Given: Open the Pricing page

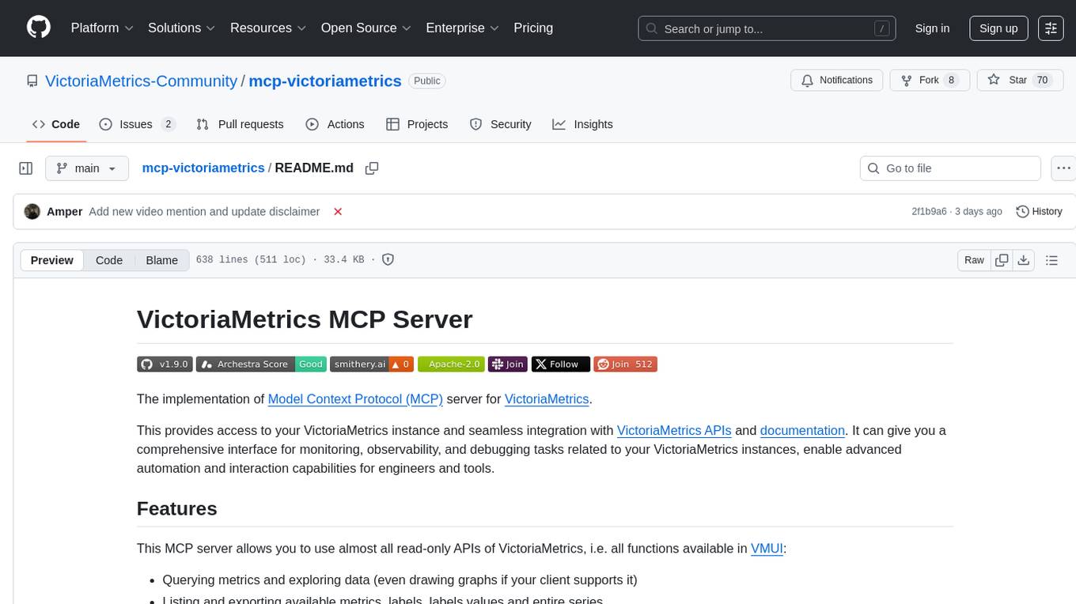Looking at the screenshot, I should 533,28.
